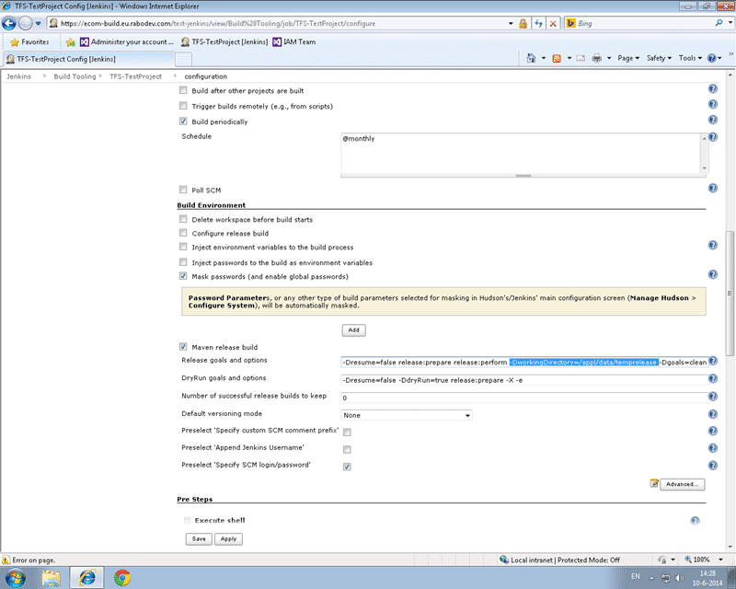Uncheck Maven release build checkbox
Image resolution: width=736 pixels, height=589 pixels.
click(183, 347)
